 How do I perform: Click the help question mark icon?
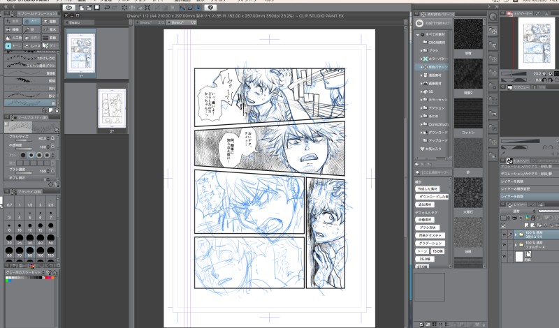210,8
